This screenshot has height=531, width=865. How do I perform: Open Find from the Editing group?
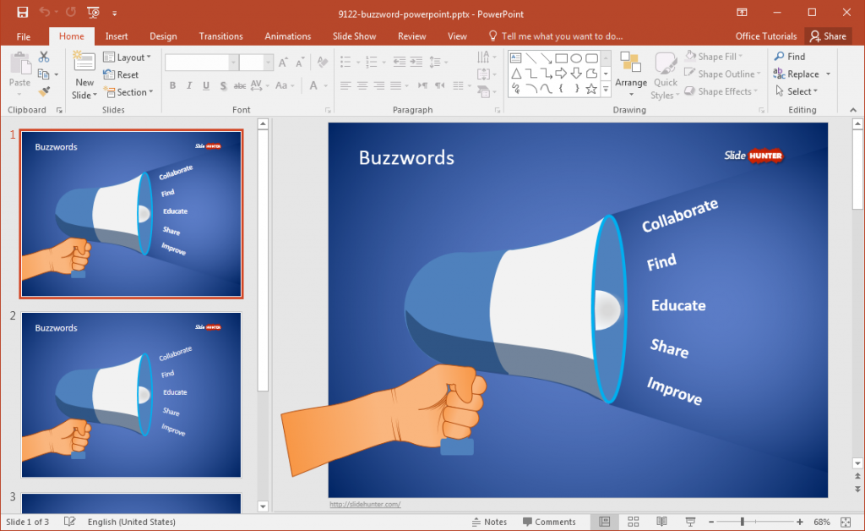click(x=792, y=56)
